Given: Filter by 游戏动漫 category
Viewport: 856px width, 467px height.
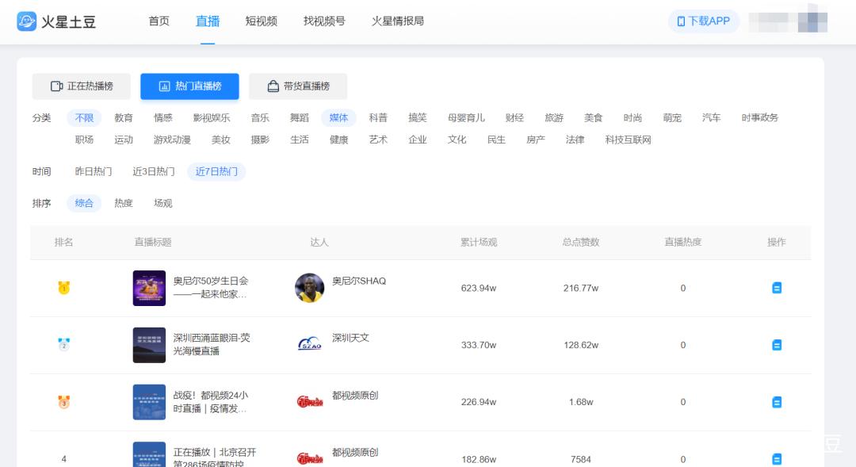Looking at the screenshot, I should click(x=172, y=140).
